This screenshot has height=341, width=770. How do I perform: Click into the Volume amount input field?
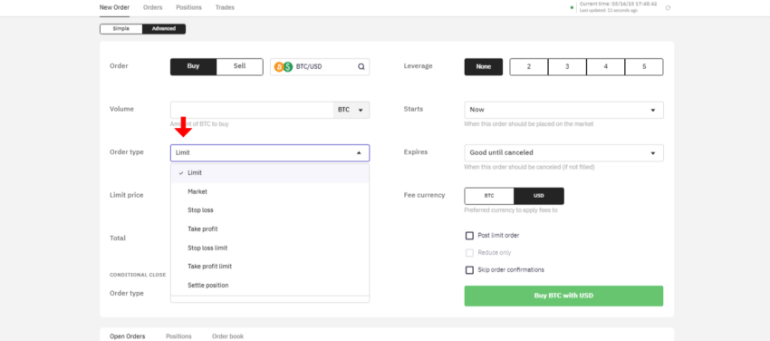coord(252,110)
